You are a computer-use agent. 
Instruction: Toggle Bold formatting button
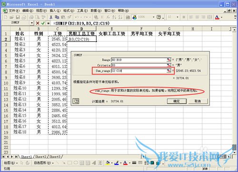(x=184, y=17)
